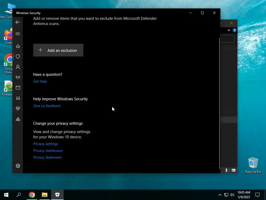Open Firewall & network protection icon

coord(18,77)
